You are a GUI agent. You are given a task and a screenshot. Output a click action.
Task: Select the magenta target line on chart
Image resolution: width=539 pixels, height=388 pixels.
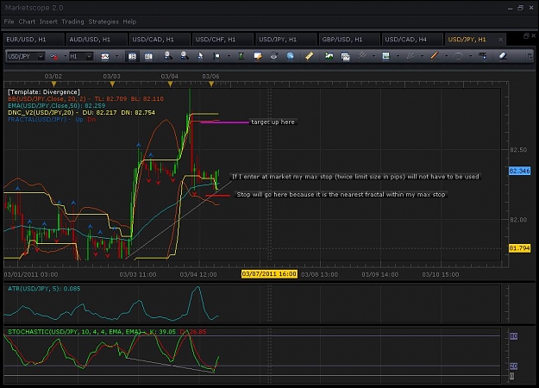coord(224,122)
